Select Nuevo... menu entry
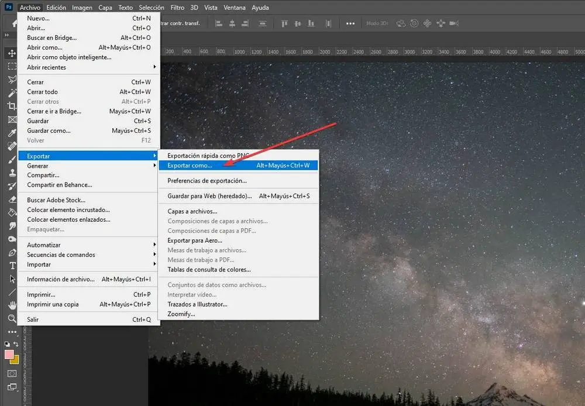 pyautogui.click(x=89, y=18)
